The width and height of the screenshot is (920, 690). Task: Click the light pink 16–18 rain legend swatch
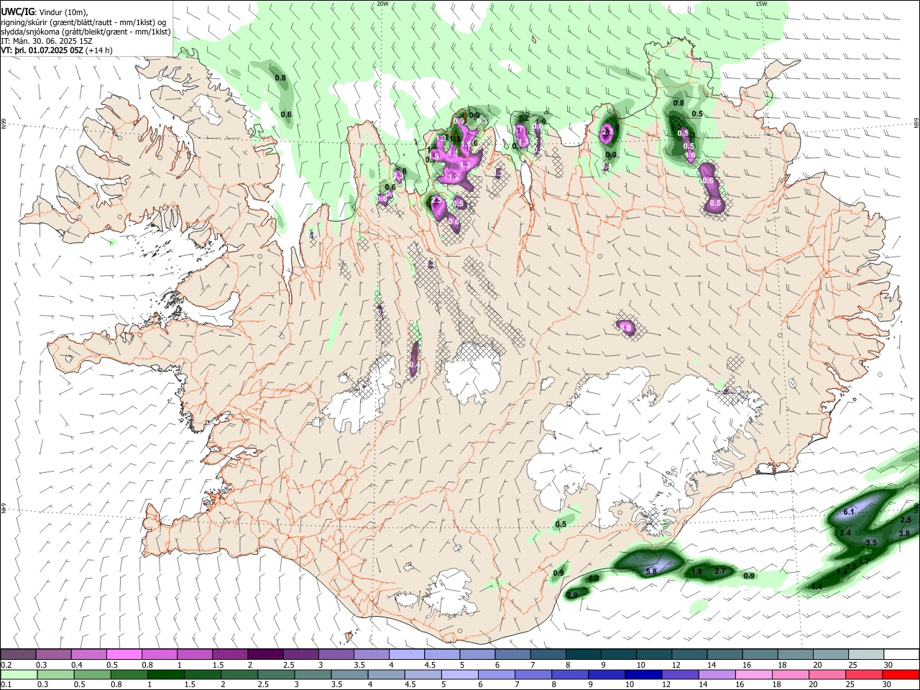click(x=753, y=674)
